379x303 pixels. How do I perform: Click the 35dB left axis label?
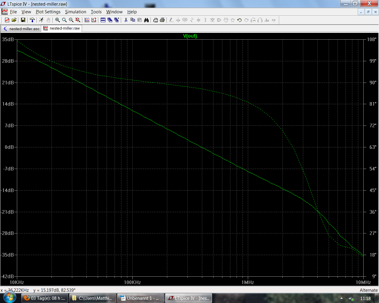coord(8,39)
